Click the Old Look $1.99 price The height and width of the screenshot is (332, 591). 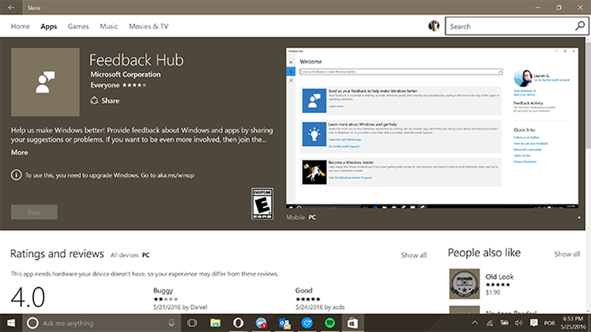click(x=492, y=292)
